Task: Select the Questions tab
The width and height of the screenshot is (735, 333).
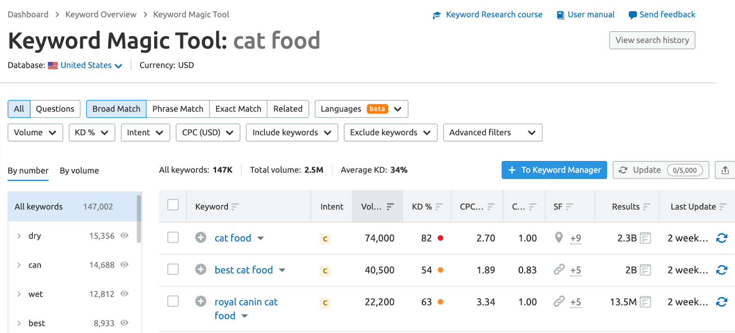Action: [x=55, y=109]
